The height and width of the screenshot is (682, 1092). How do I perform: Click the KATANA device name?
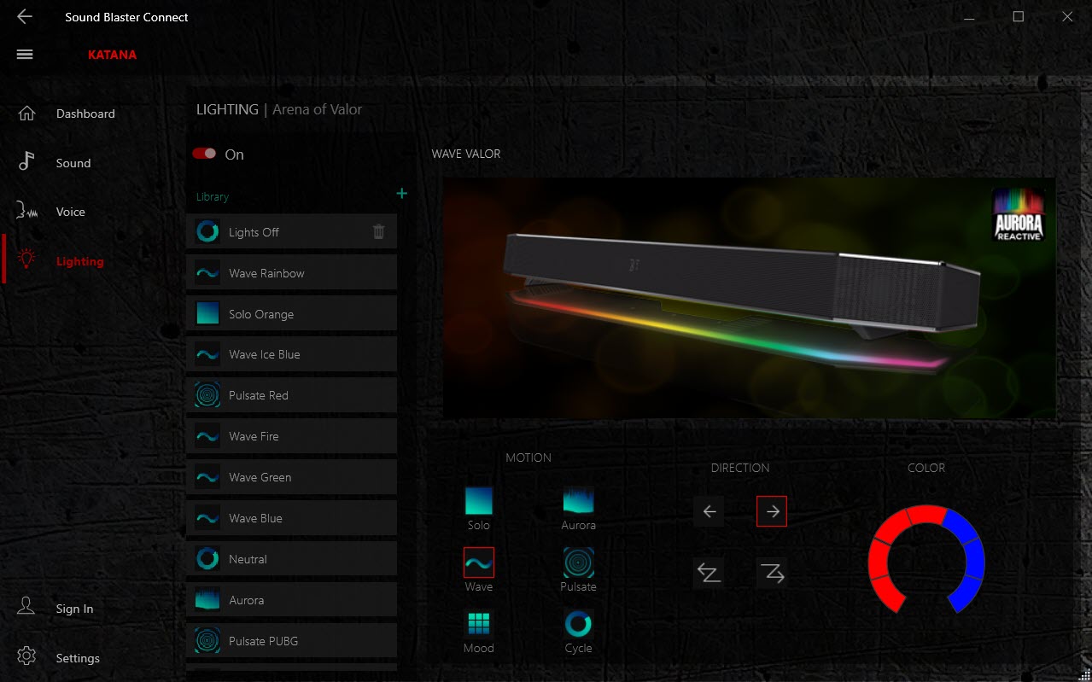112,55
